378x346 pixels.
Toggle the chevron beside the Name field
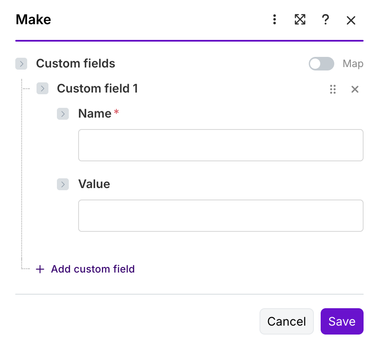pos(63,114)
